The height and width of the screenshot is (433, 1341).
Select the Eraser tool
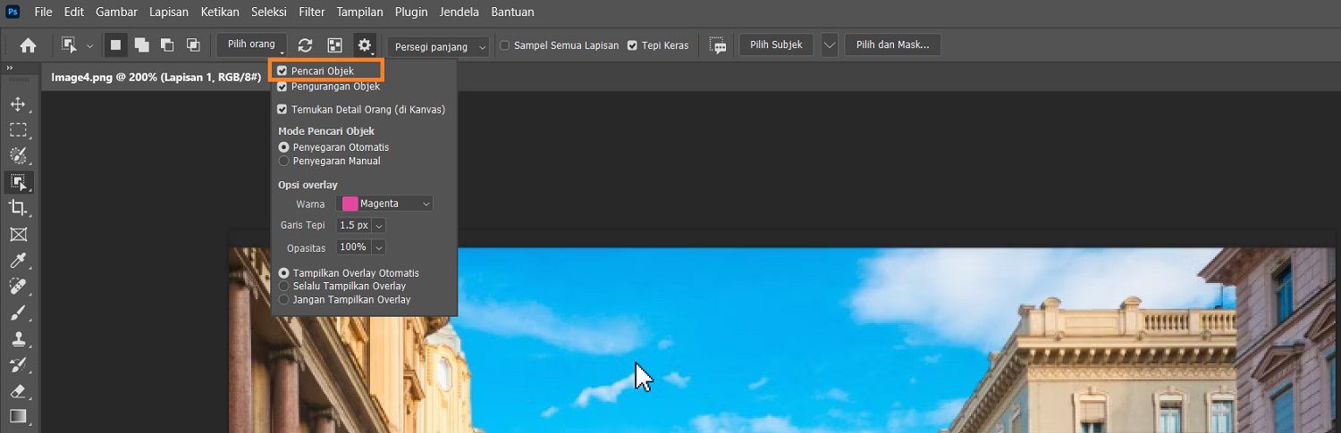18,391
